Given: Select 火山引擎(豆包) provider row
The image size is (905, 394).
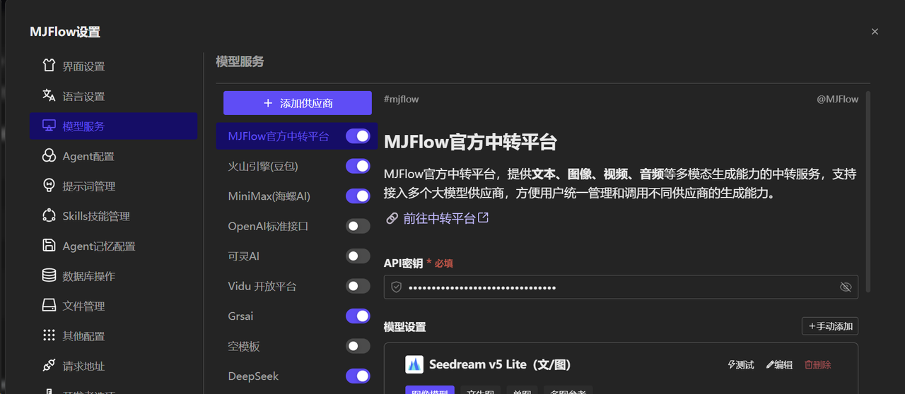Looking at the screenshot, I should coord(297,166).
